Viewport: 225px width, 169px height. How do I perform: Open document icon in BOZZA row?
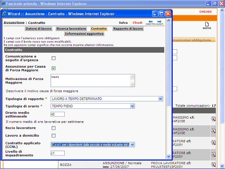(213, 164)
